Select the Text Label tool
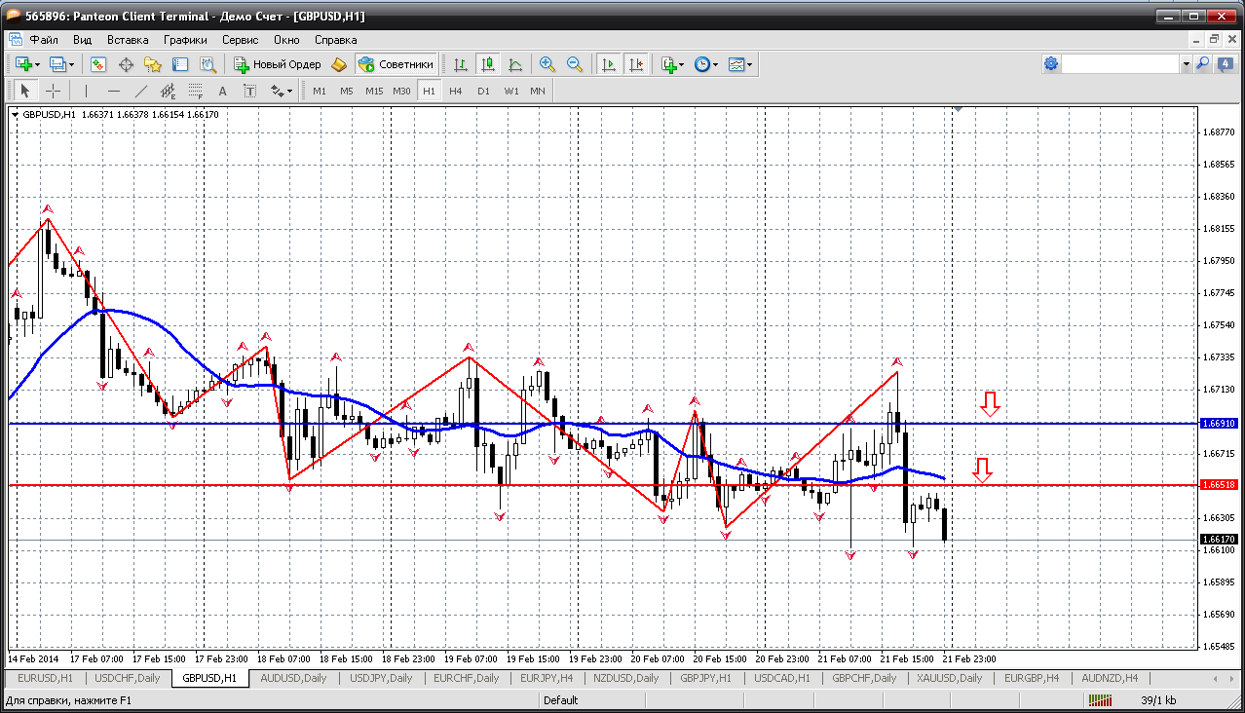 click(x=249, y=91)
